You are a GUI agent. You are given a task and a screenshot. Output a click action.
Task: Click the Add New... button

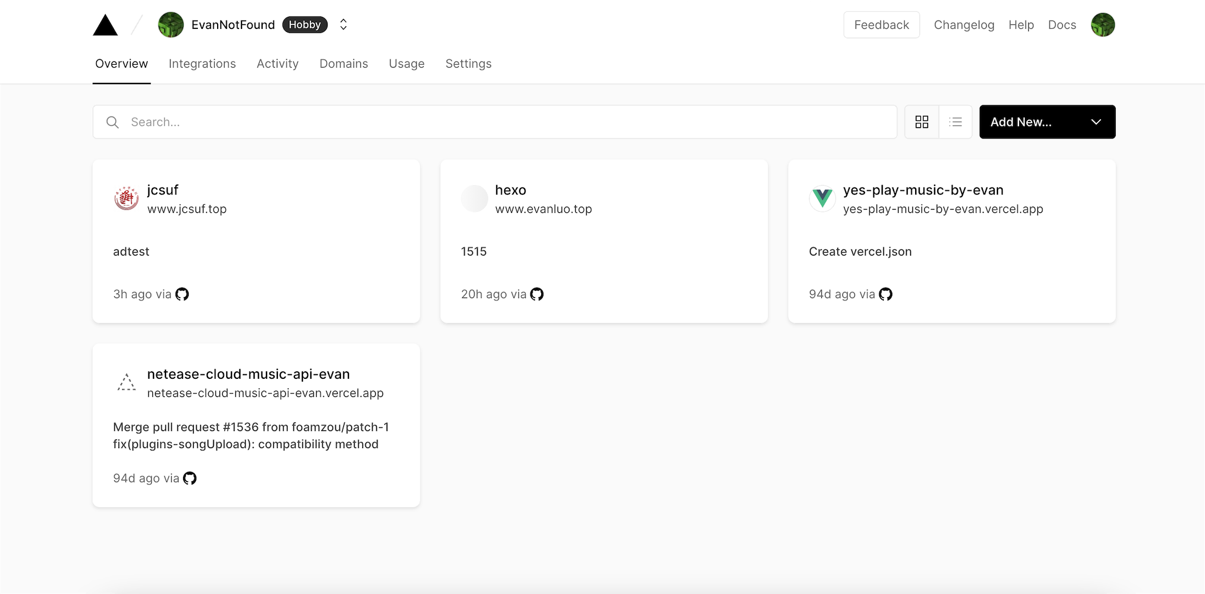coord(1047,122)
